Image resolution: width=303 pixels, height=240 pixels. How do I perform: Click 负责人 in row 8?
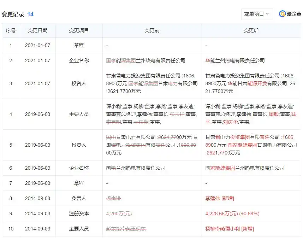point(79,198)
